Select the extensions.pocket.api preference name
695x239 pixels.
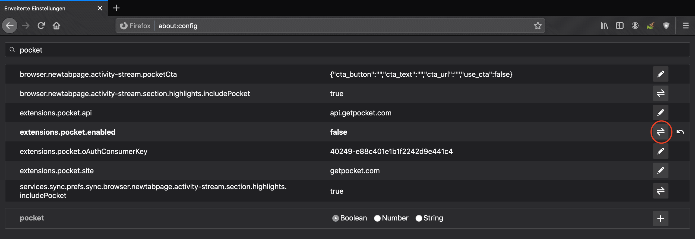click(x=56, y=113)
